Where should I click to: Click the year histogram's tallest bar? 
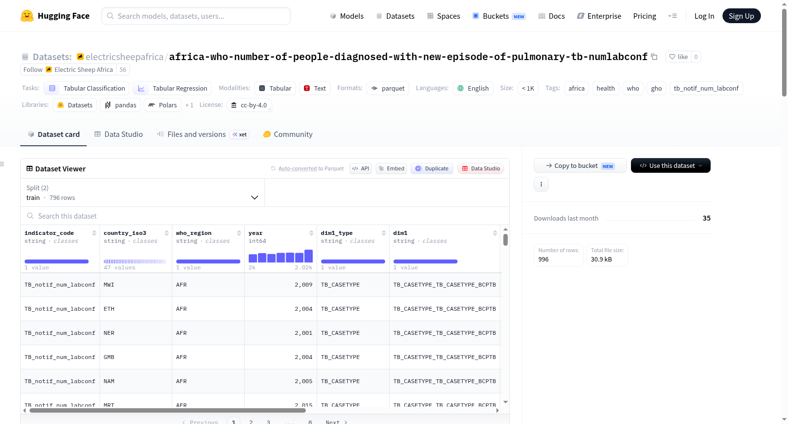[309, 256]
